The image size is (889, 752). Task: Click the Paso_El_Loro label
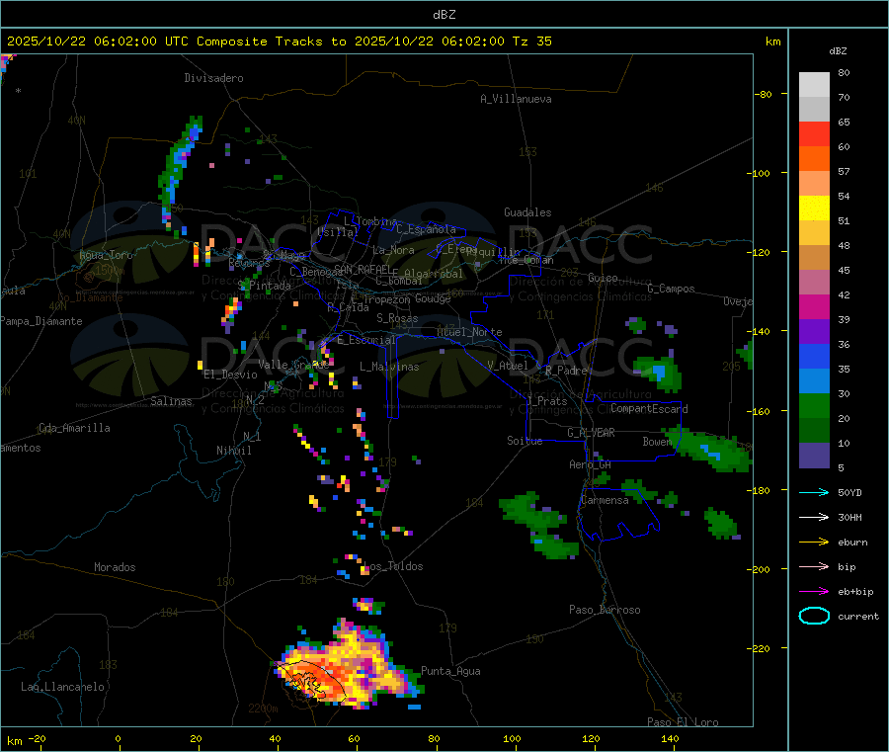683,722
